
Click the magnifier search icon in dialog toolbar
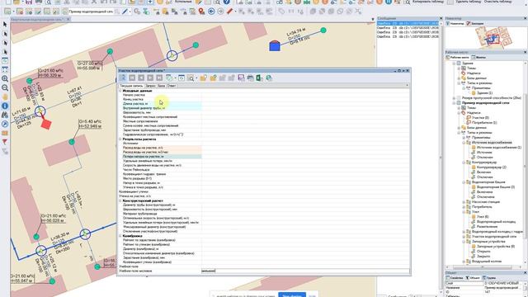191,78
